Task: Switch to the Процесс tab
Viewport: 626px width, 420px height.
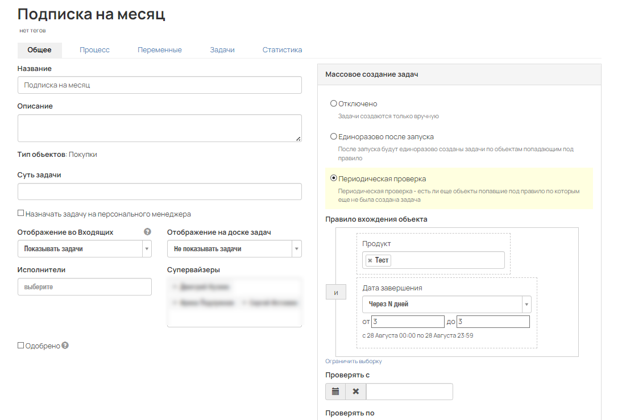Action: [94, 50]
